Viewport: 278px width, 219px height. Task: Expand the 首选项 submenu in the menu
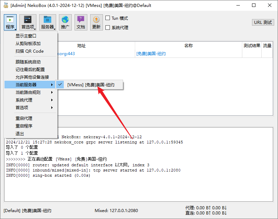(x=31, y=107)
